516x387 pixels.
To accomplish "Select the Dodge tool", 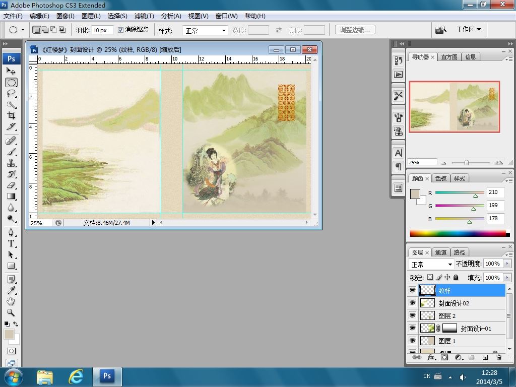I will coord(11,219).
